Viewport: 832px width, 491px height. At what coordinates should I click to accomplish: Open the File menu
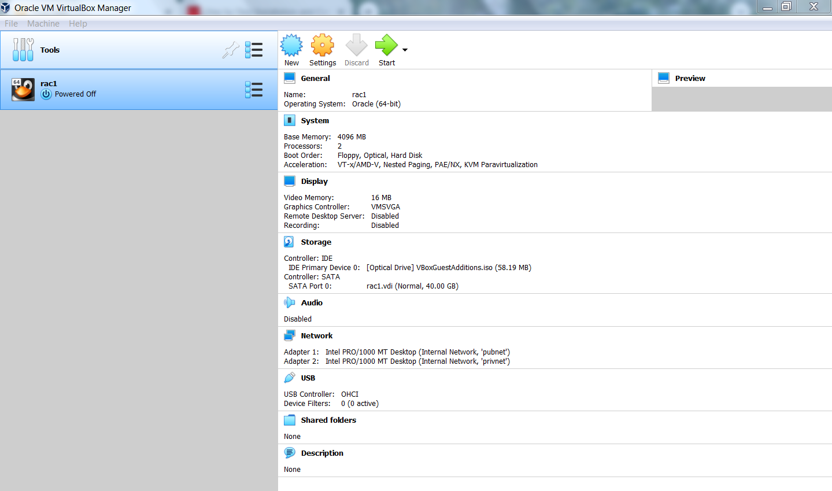pos(11,24)
